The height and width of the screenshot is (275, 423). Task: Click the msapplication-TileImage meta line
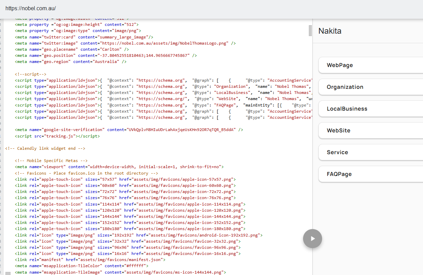click(x=121, y=272)
